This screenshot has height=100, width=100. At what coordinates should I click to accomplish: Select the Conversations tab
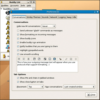click(x=19, y=17)
